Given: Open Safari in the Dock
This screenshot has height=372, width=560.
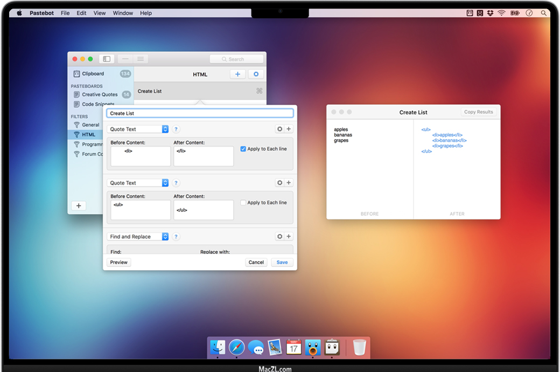Looking at the screenshot, I should [236, 348].
